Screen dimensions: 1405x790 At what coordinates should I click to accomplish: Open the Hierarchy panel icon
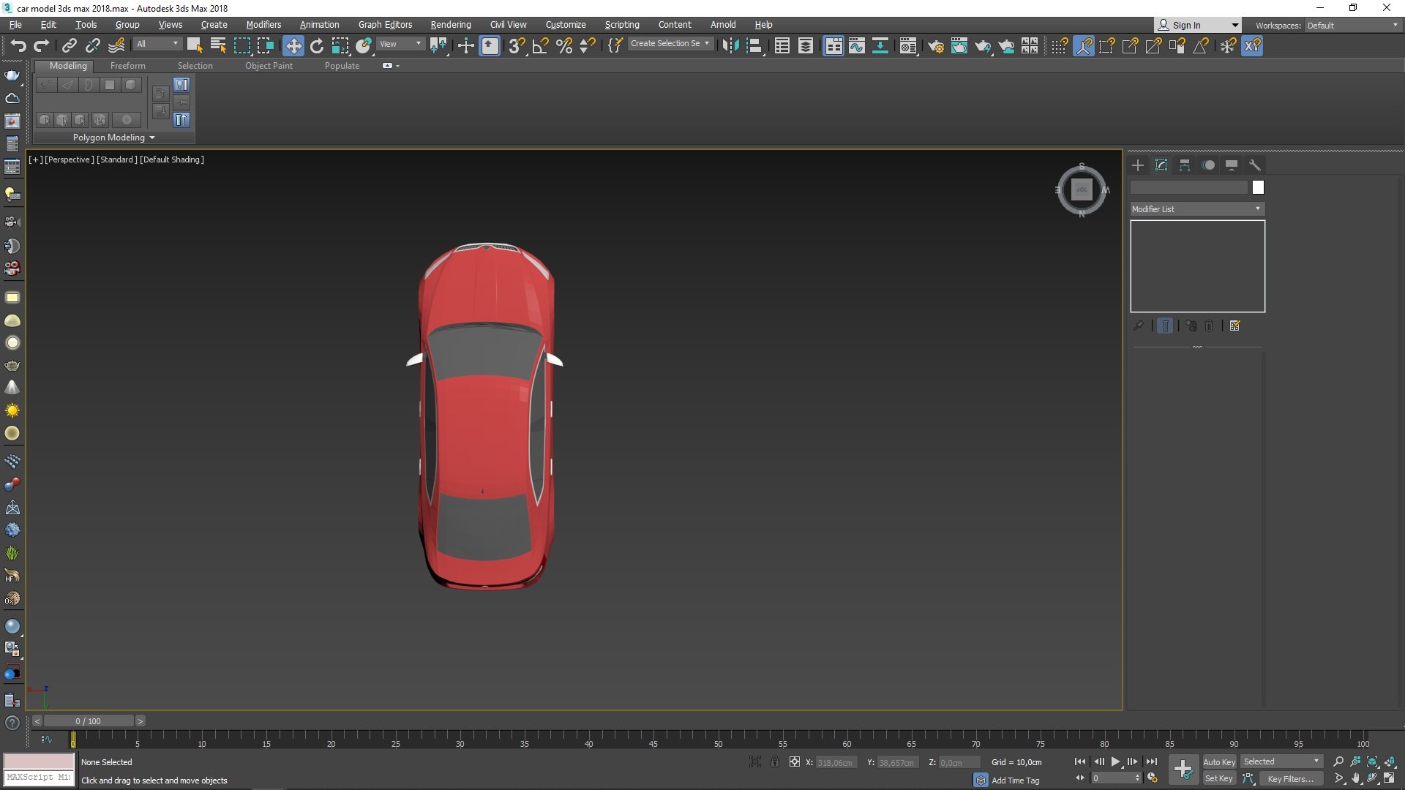point(1185,165)
